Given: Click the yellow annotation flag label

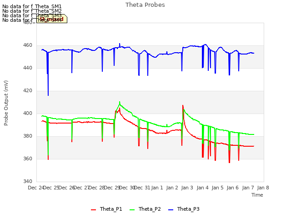Looking at the screenshot, I should coord(52,19).
